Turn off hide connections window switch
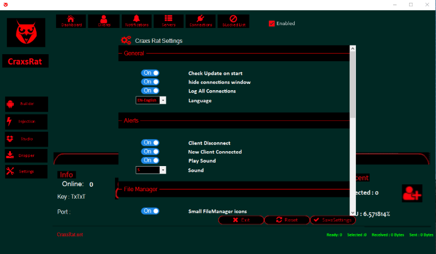 pos(150,82)
